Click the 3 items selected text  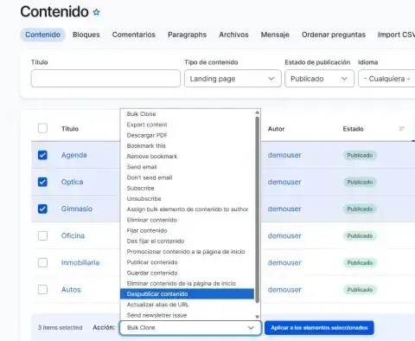point(61,328)
